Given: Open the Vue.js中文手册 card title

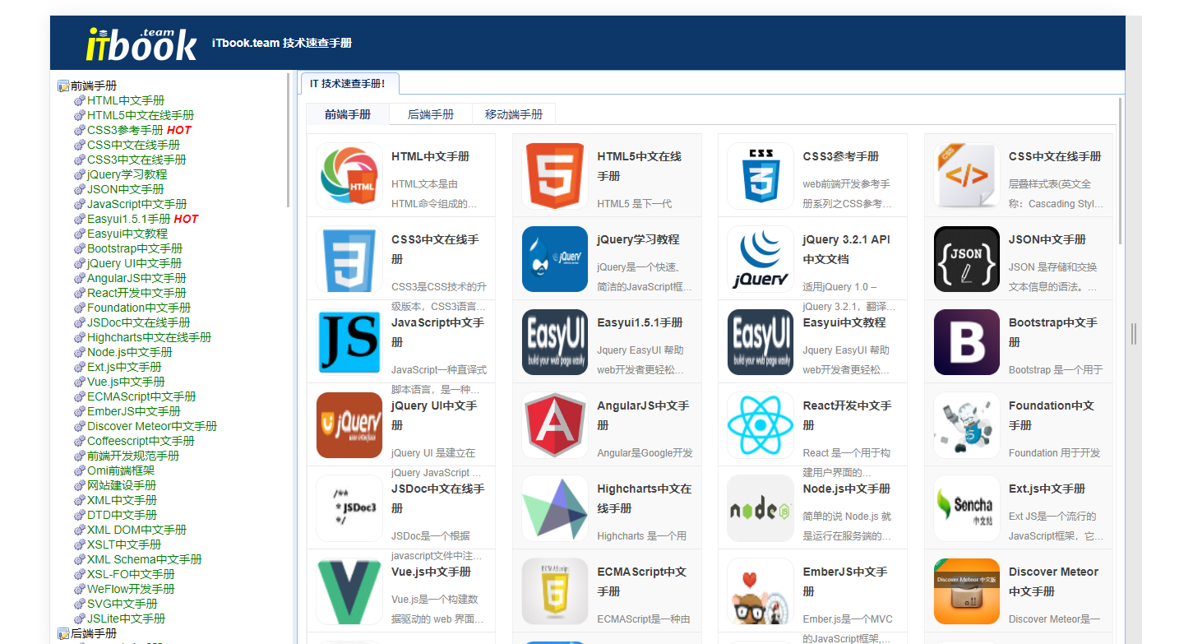Looking at the screenshot, I should (x=431, y=572).
